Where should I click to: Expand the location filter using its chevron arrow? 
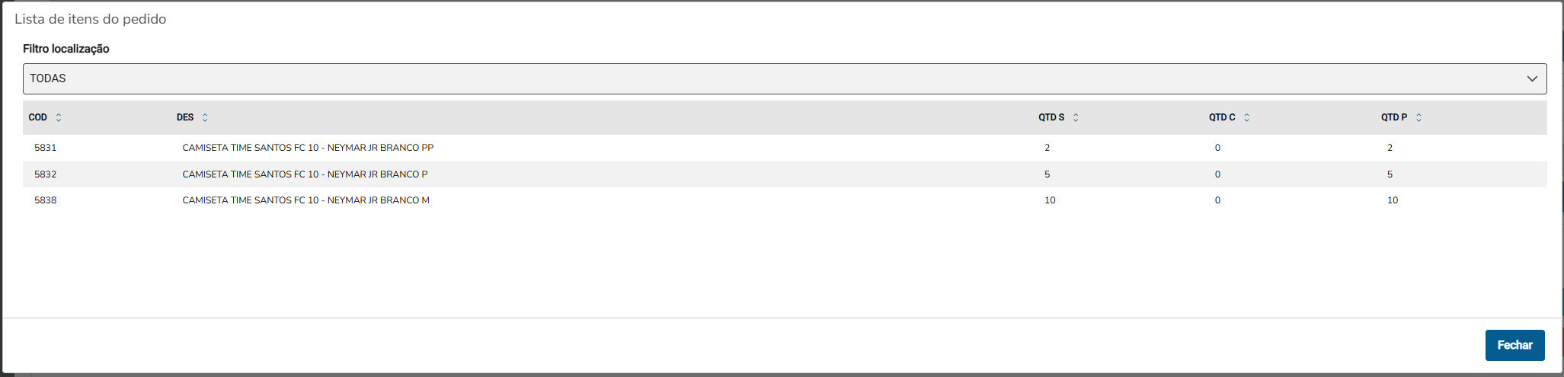click(1532, 78)
